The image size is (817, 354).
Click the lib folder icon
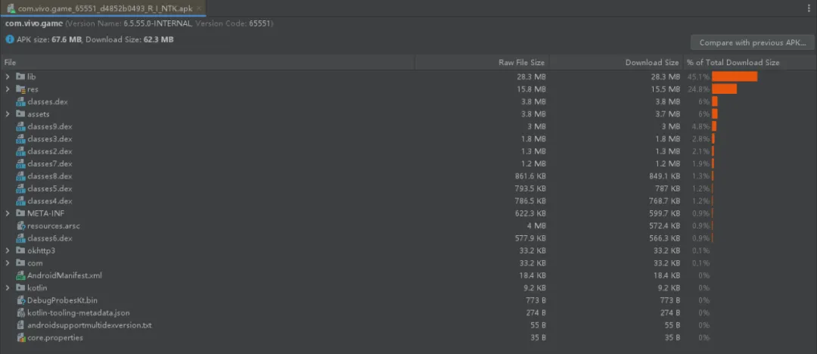point(20,76)
